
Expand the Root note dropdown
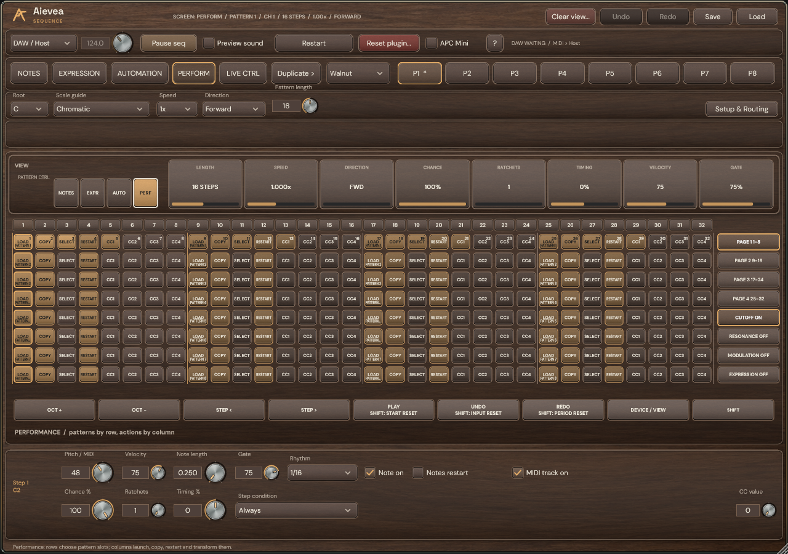pos(30,109)
